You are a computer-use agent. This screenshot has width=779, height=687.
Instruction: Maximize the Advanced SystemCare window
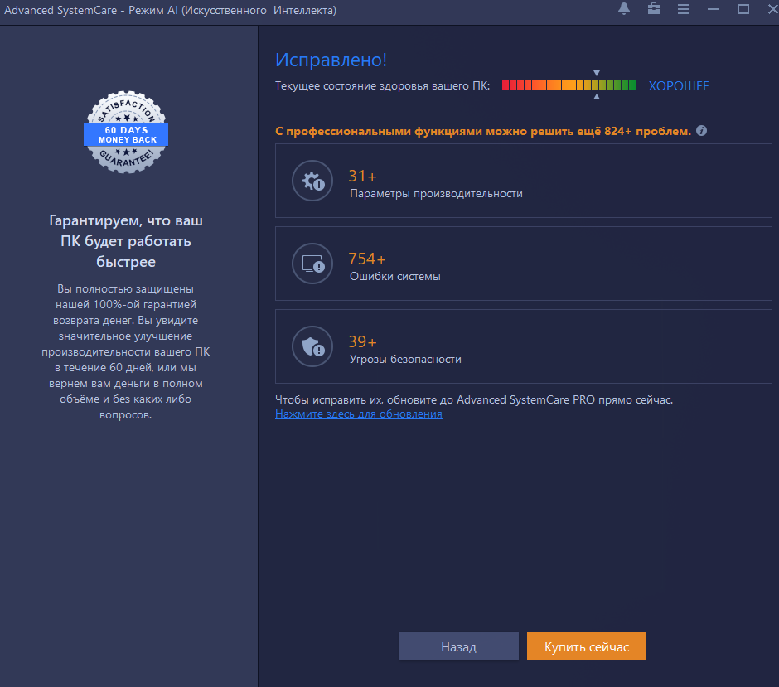743,9
